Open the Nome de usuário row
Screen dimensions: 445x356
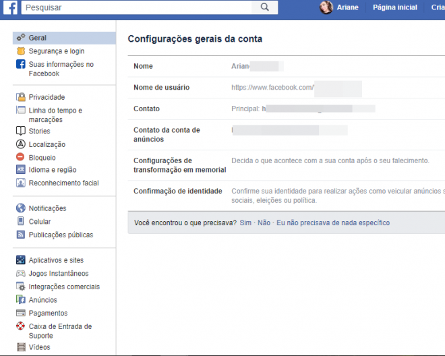(287, 88)
